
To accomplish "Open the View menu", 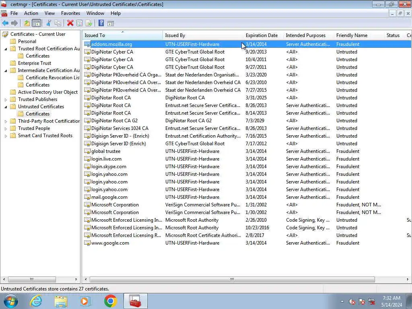I will click(49, 13).
